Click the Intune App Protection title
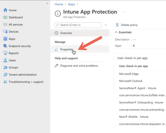Screen dimensions: 166x133 click(x=90, y=12)
